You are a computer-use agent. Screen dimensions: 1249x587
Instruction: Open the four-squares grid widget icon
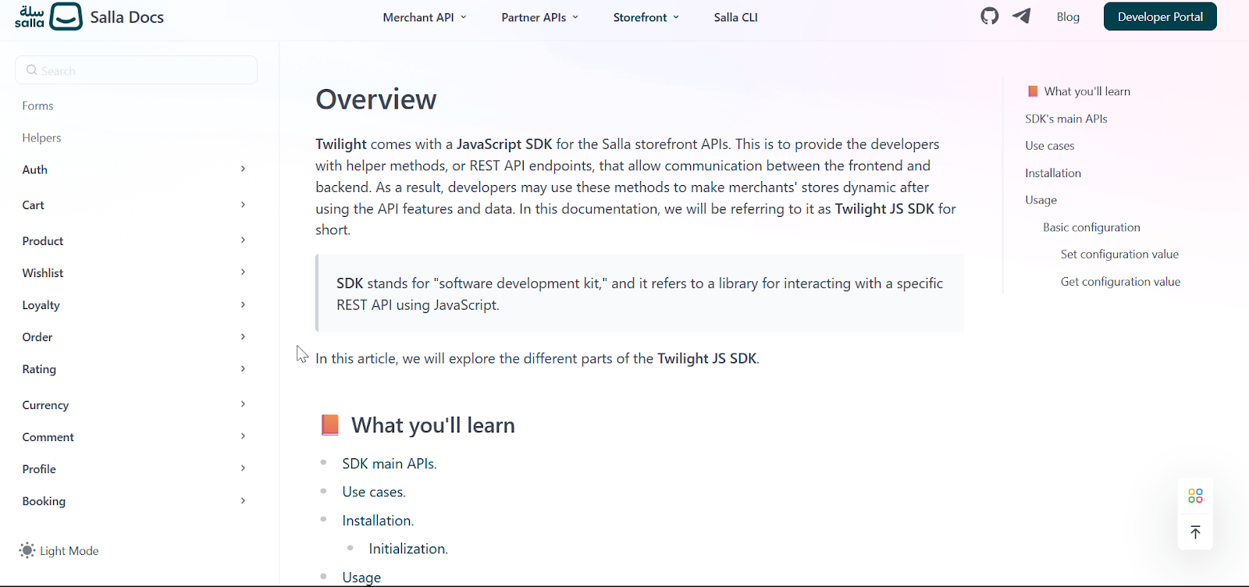tap(1195, 496)
